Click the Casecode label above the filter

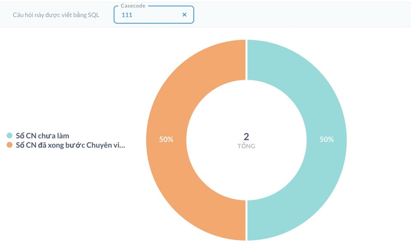coord(133,6)
